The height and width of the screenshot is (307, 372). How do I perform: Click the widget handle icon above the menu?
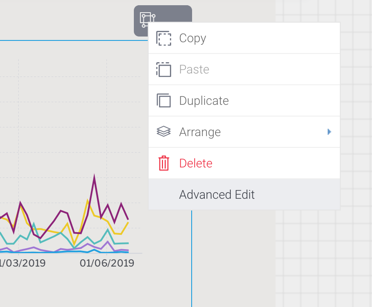pyautogui.click(x=147, y=19)
